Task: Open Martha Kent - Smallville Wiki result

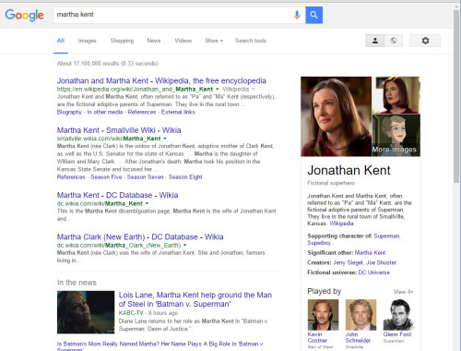Action: coord(119,130)
